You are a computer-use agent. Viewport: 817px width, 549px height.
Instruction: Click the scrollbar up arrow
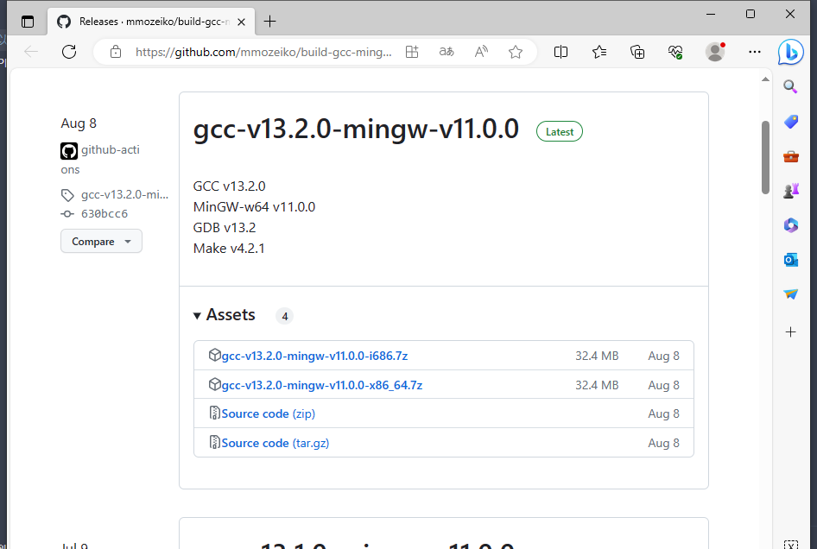coord(765,79)
